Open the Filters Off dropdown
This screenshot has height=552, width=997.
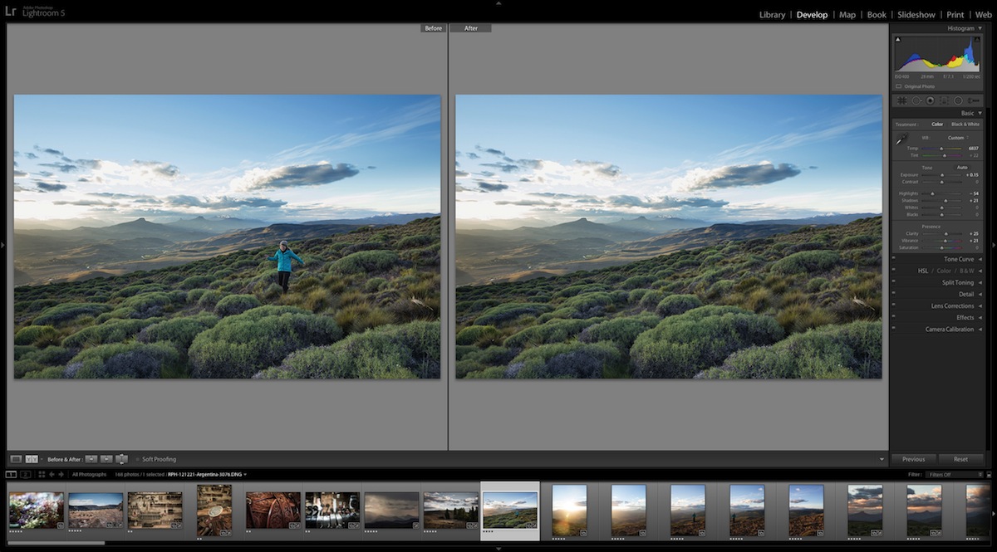pyautogui.click(x=956, y=475)
